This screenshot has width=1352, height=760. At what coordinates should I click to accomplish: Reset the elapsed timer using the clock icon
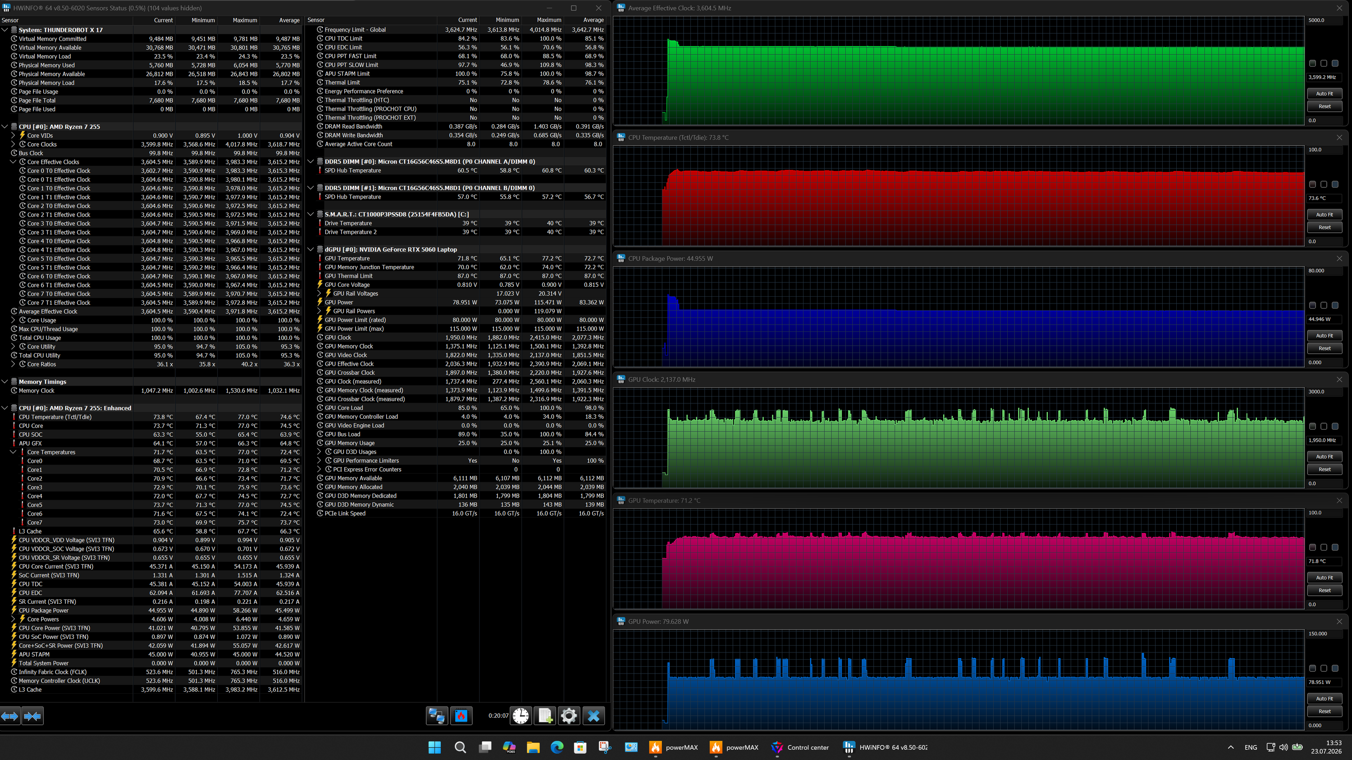coord(521,715)
